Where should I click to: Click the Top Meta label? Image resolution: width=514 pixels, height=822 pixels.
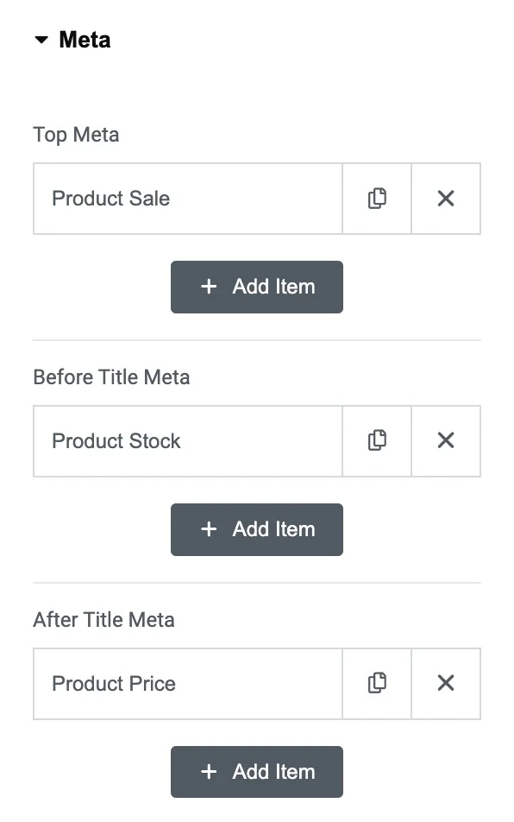point(76,135)
